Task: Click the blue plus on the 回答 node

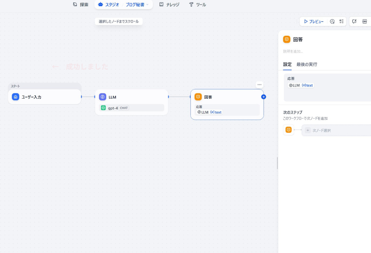Action: [x=263, y=97]
